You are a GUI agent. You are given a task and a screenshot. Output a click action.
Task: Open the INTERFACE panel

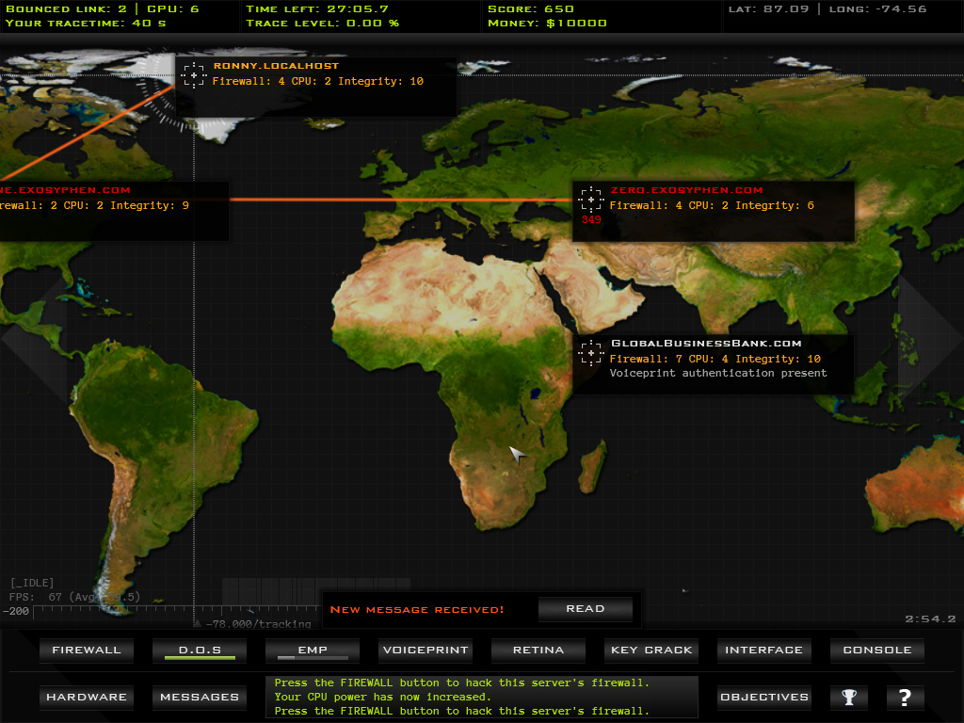(764, 651)
